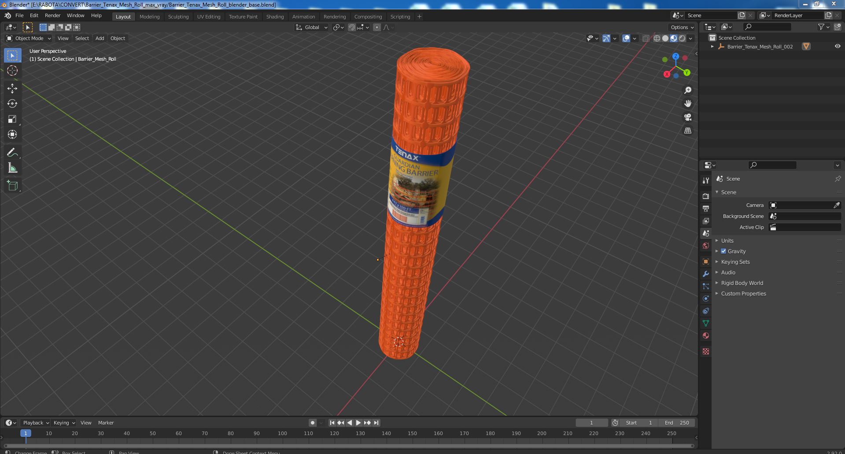Toggle viewport gizmos display

(x=606, y=38)
